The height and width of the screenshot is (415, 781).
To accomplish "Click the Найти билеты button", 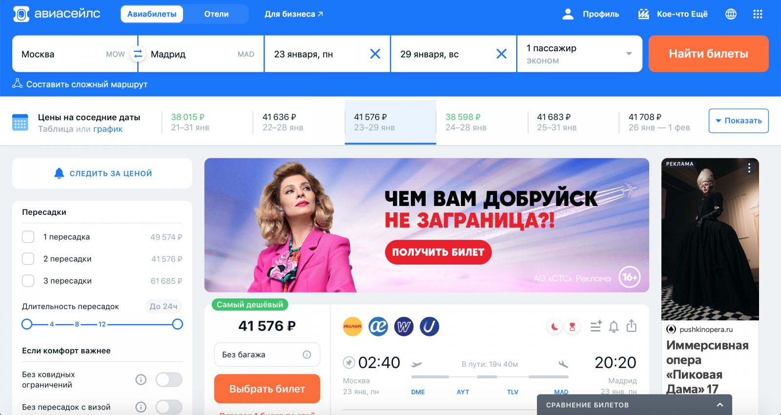I will tap(708, 54).
